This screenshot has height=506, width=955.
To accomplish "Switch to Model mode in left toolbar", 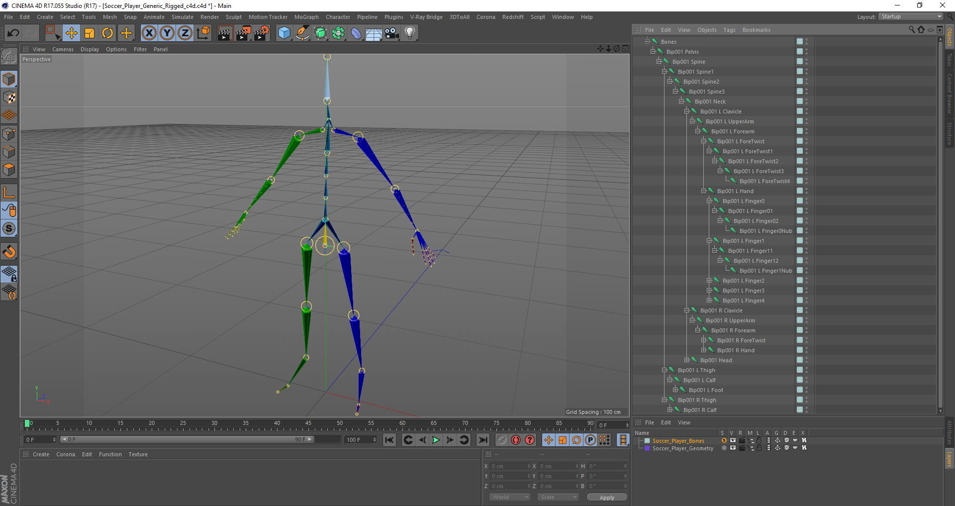I will tap(9, 79).
